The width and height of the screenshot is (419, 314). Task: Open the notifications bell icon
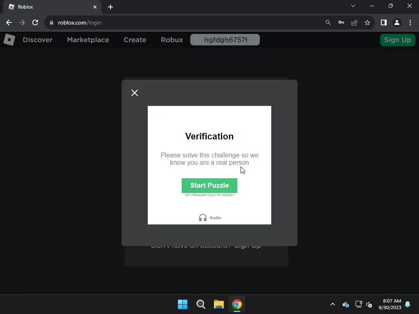[x=408, y=304]
